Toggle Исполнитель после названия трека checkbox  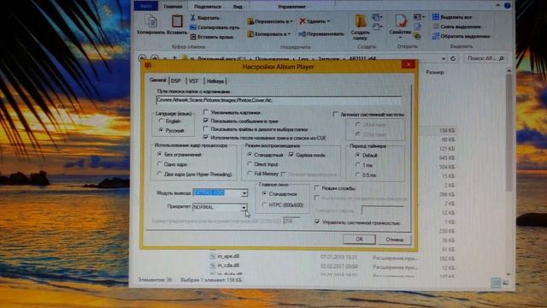pyautogui.click(x=206, y=137)
